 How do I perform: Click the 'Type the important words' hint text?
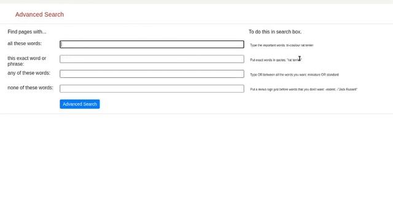[x=282, y=45]
